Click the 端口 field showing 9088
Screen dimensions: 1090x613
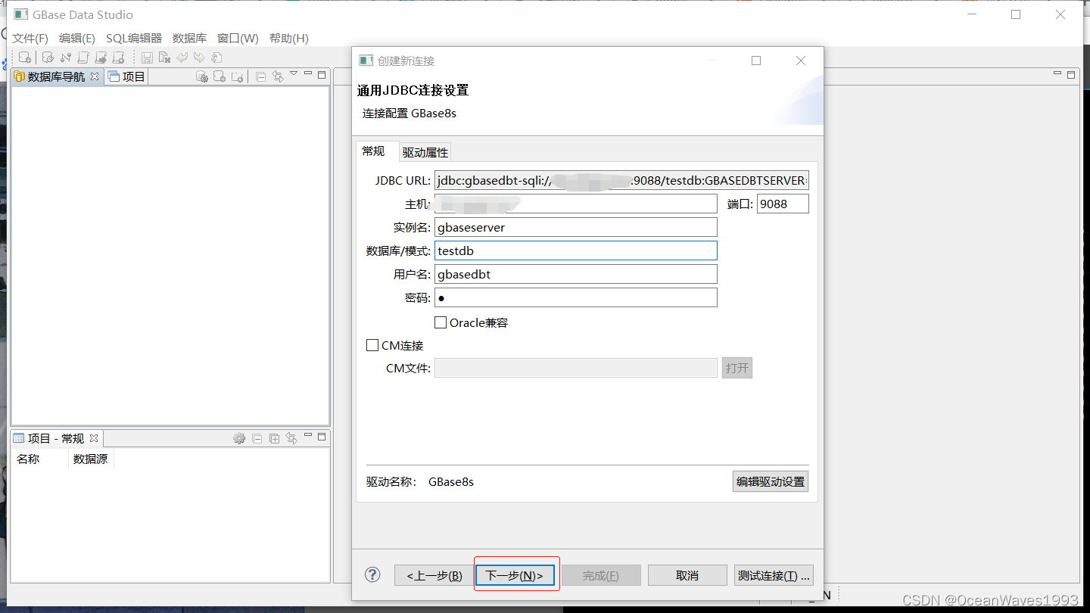pyautogui.click(x=783, y=204)
